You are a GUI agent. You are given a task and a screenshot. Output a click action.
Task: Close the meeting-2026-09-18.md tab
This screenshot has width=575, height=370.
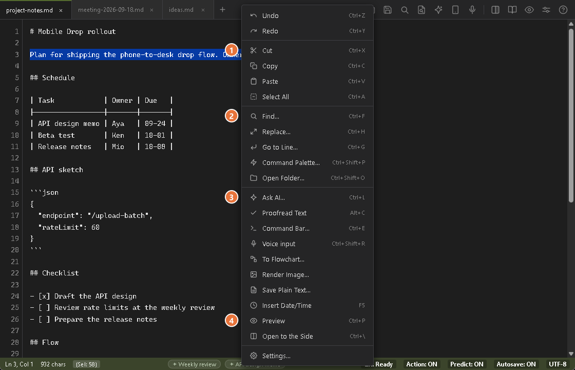point(152,10)
